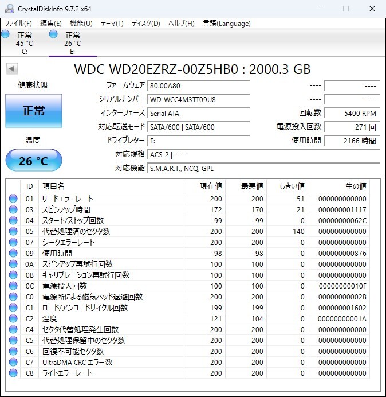Screen dimensions: 386x397
Task: Click raw value 000000001602 in row C1
Action: tap(342, 308)
